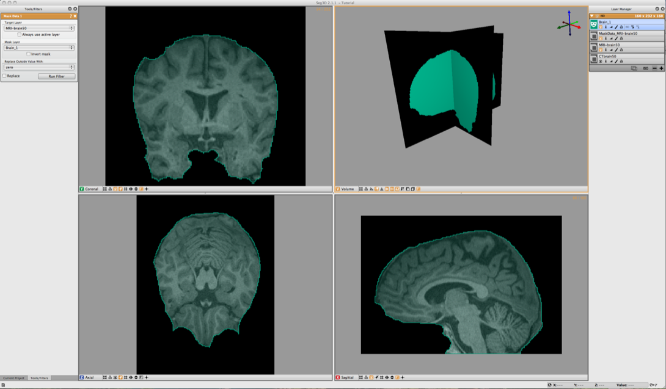The image size is (666, 389).
Task: Open info for the Brain_1 layer
Action: tap(606, 27)
